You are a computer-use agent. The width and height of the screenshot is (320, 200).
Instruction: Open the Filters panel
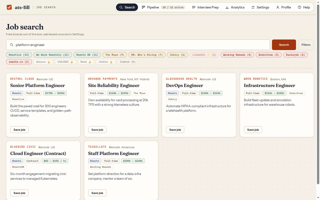click(x=306, y=45)
